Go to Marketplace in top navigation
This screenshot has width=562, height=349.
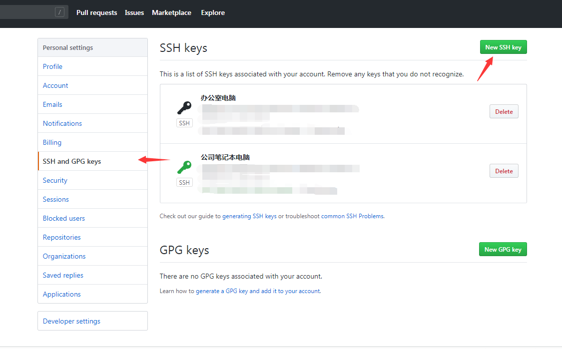pyautogui.click(x=172, y=12)
